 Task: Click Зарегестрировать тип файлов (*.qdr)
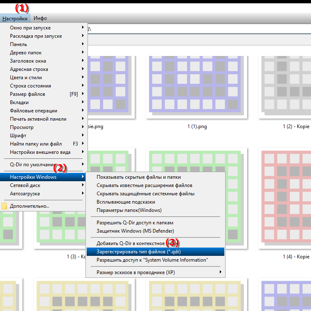pyautogui.click(x=155, y=252)
